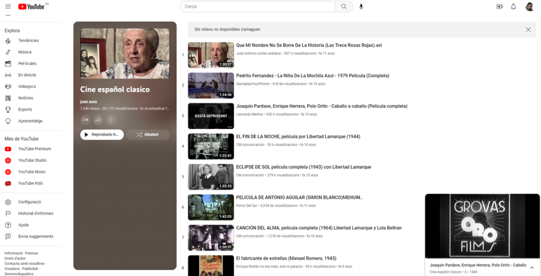This screenshot has width=541, height=276.
Task: Toggle Aleatori shuffle playback
Action: 147,135
